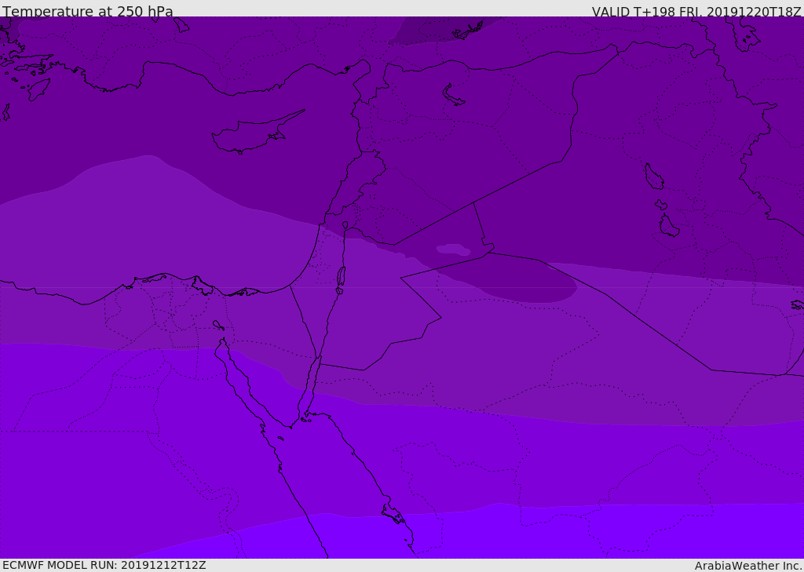Click the island of Cyprus on map
The height and width of the screenshot is (572, 804).
point(257,133)
